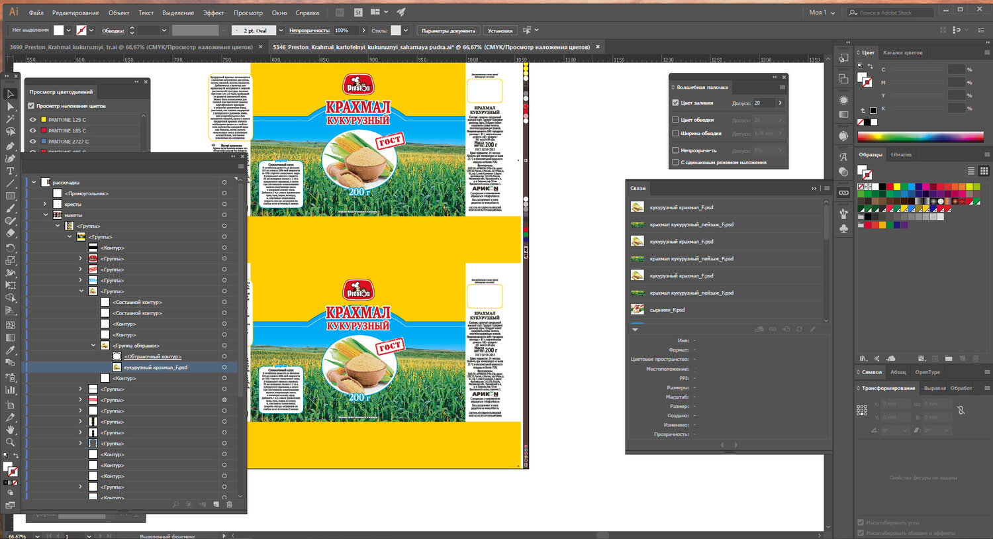The image size is (993, 539).
Task: Open the 'Файл' menu
Action: [x=36, y=13]
